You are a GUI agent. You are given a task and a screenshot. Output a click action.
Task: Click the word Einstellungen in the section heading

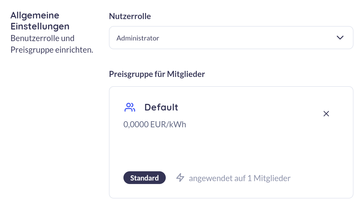40,26
